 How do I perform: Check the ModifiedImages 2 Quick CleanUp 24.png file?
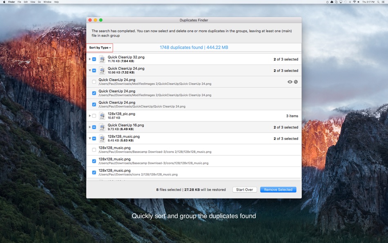click(x=94, y=82)
